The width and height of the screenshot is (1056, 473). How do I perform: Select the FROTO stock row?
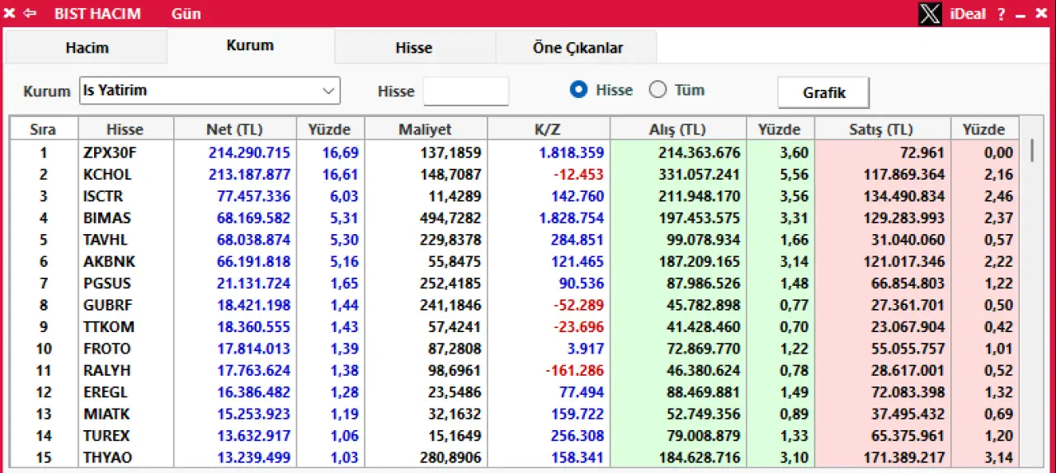coord(514,349)
